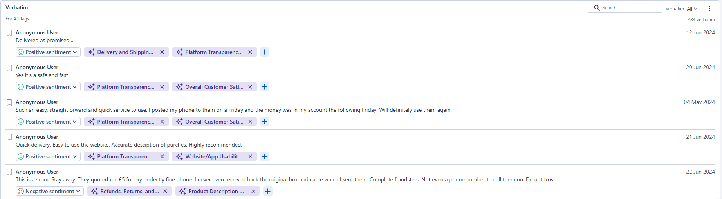Bookmark the 'Yes it's a safe and fast' comment
The height and width of the screenshot is (199, 722).
9,68
